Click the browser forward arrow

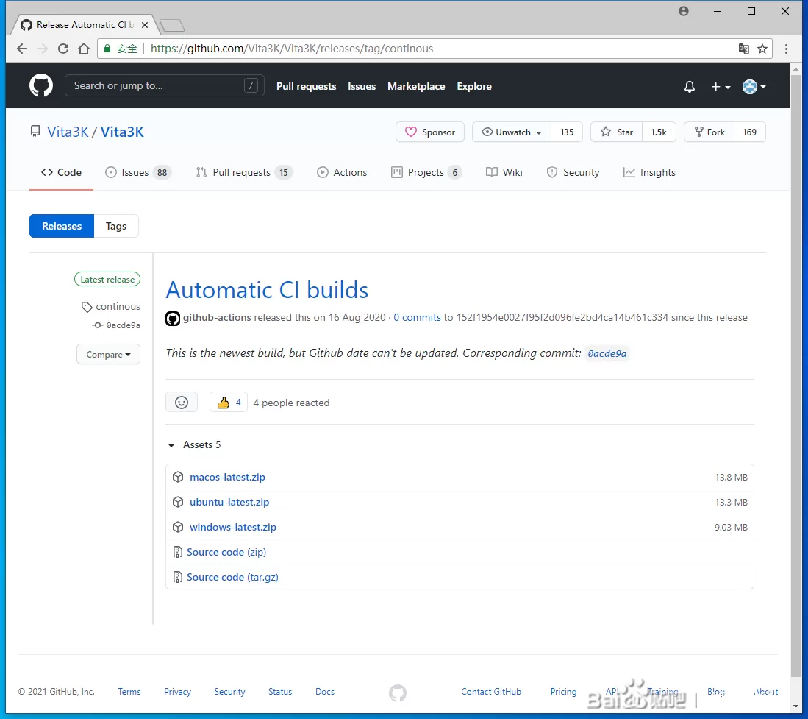(x=43, y=49)
